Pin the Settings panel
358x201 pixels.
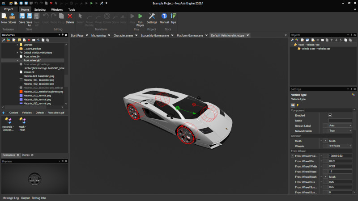pos(351,89)
